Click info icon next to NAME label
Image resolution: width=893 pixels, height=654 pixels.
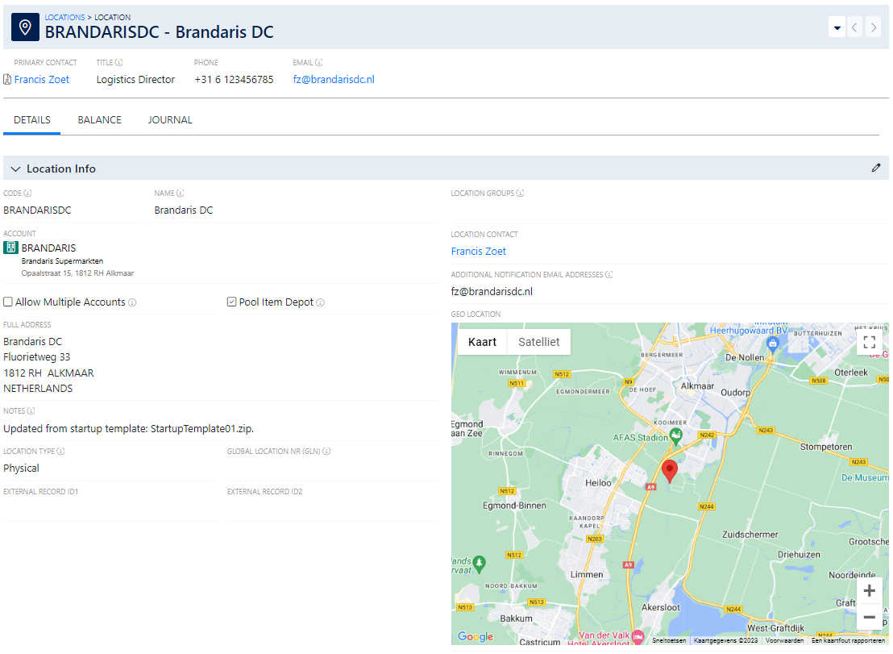pyautogui.click(x=180, y=193)
